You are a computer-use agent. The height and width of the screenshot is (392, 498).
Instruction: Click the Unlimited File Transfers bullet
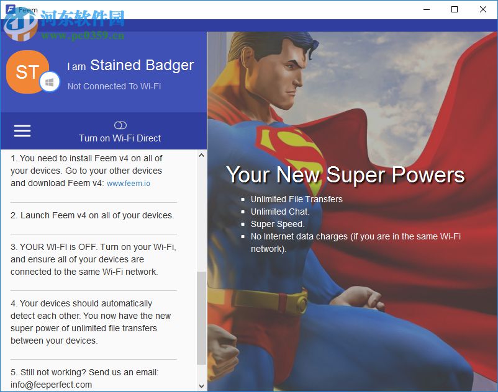coord(296,199)
